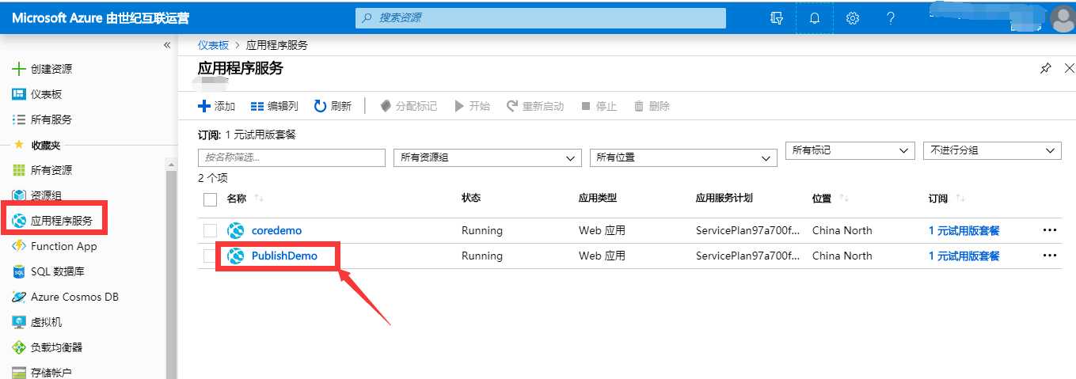Click China North in coredemo row

(842, 230)
